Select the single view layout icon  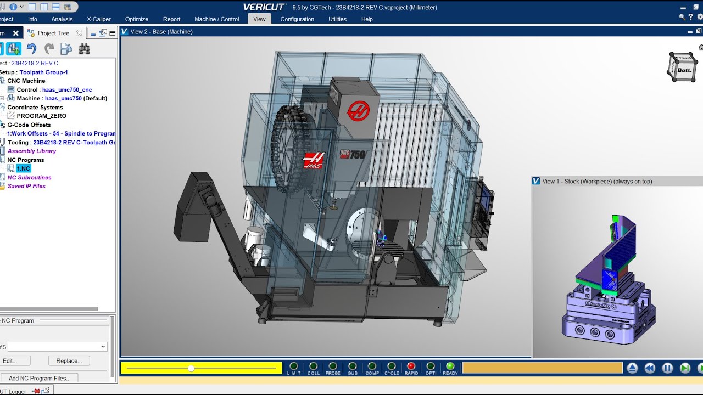[x=32, y=7]
